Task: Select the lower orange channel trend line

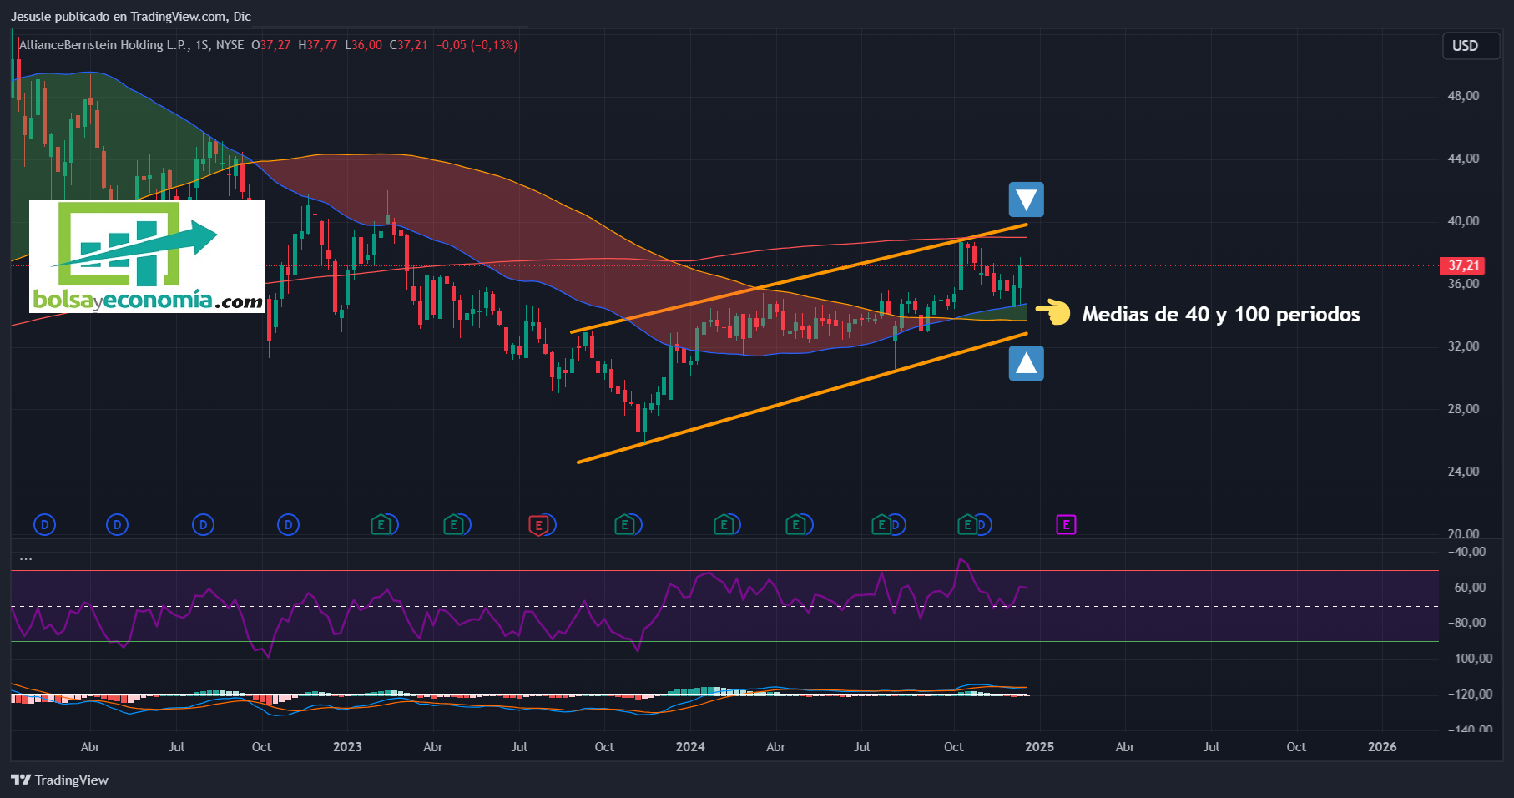Action: 801,397
